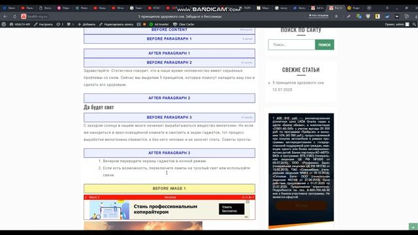Open the browser collections icon
Viewport: 418px width, 235px height.
click(x=406, y=16)
